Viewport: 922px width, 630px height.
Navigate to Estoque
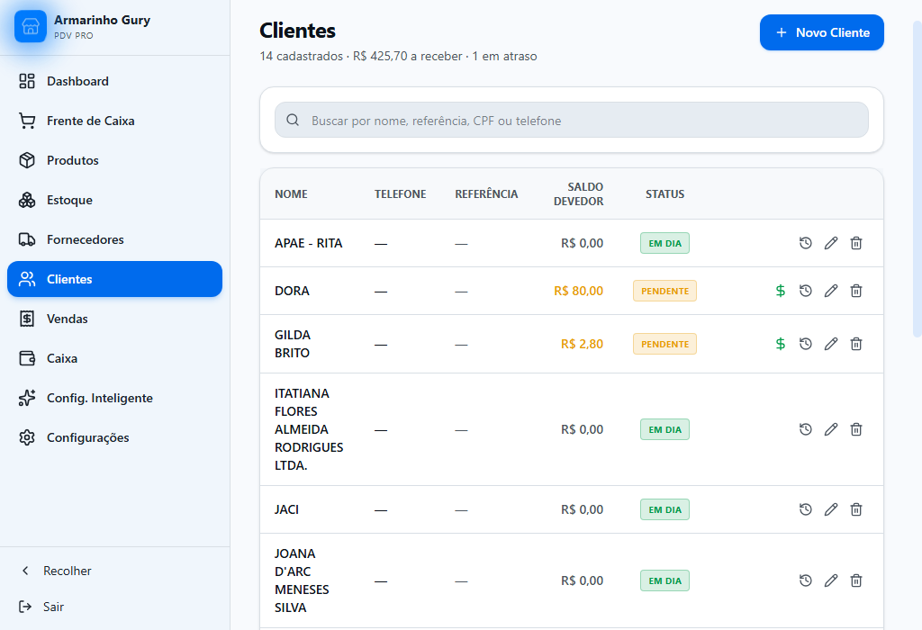pos(114,200)
